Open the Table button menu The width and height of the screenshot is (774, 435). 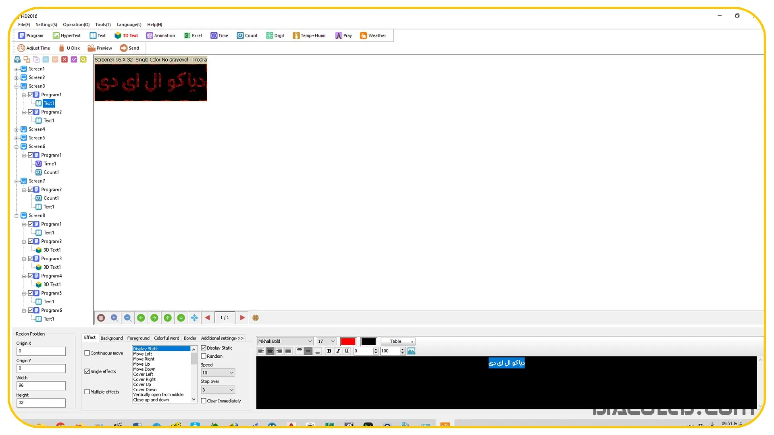398,342
